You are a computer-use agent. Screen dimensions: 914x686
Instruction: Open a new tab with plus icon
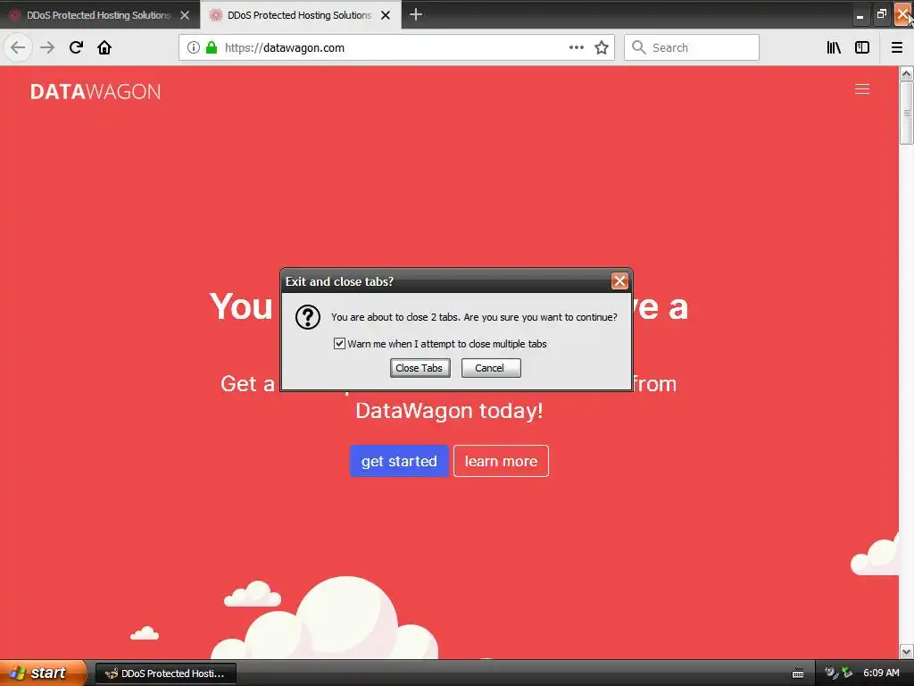point(416,14)
